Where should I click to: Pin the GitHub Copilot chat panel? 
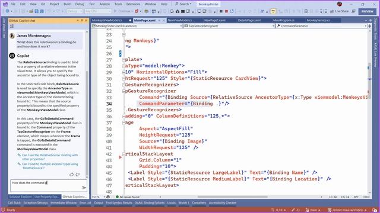point(82,21)
